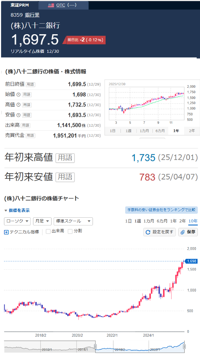Viewport: 200px width, 356px height.
Task: Set main chart range to 1日
Action: click(x=128, y=221)
